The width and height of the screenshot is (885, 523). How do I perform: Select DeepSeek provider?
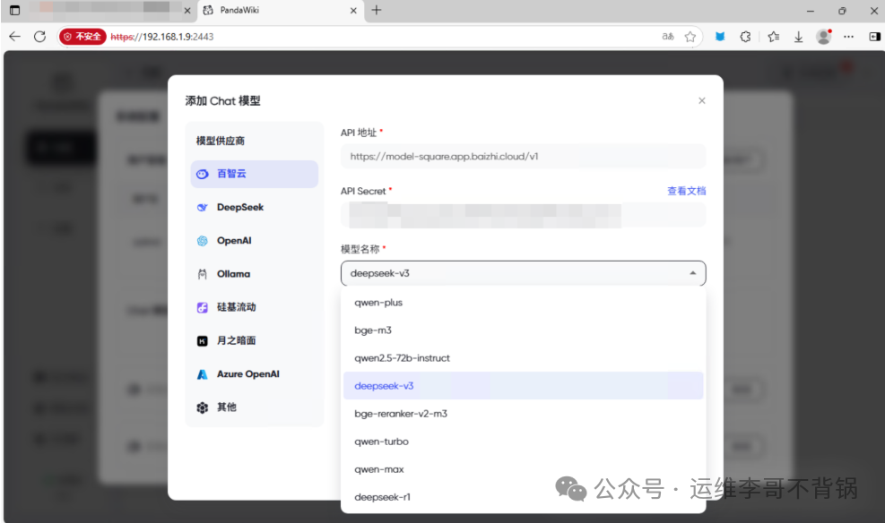tap(254, 208)
